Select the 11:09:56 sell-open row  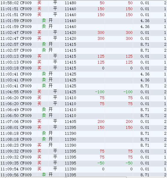point(83,175)
